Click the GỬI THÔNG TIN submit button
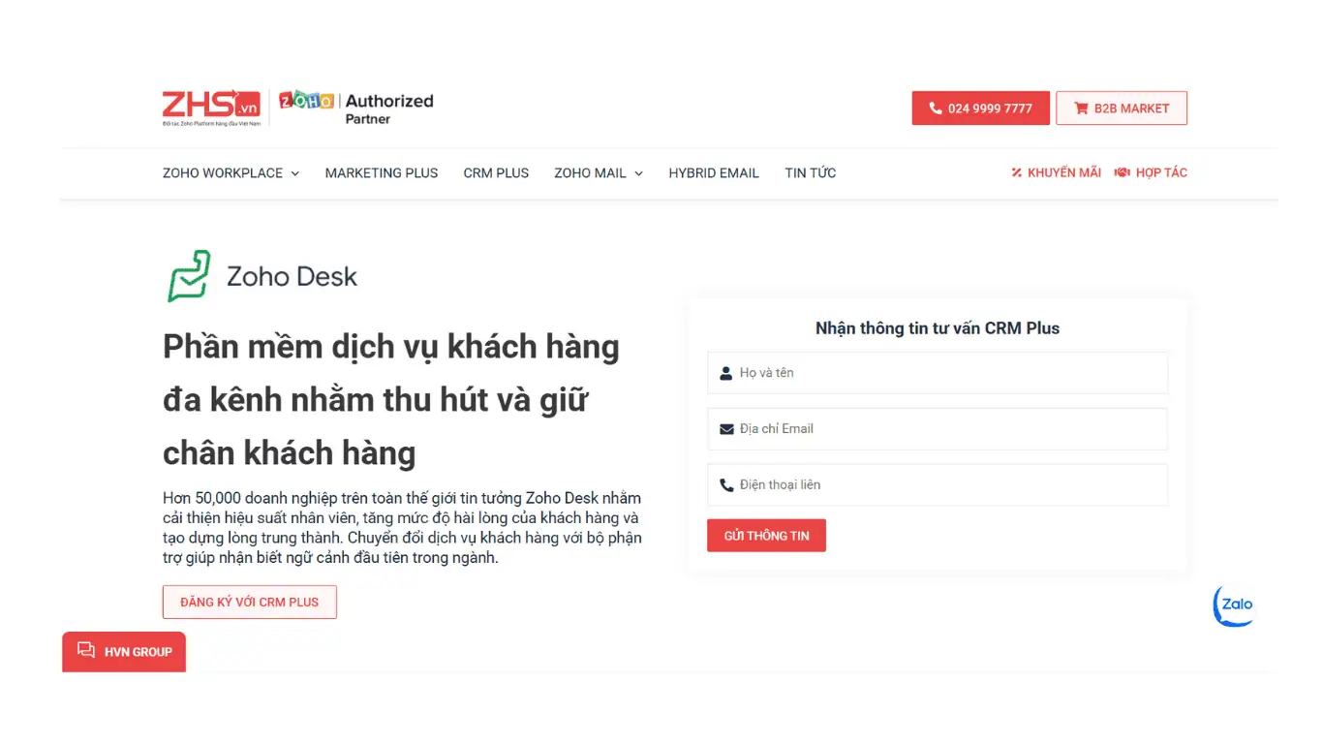Image resolution: width=1323 pixels, height=744 pixels. 766,535
